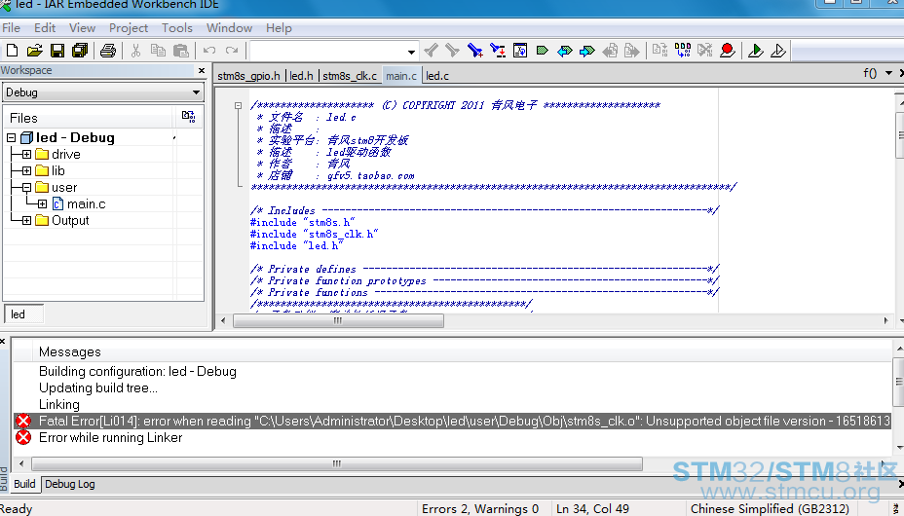904x516 pixels.
Task: Open the Find dialog via flashlight icon
Action: [475, 51]
